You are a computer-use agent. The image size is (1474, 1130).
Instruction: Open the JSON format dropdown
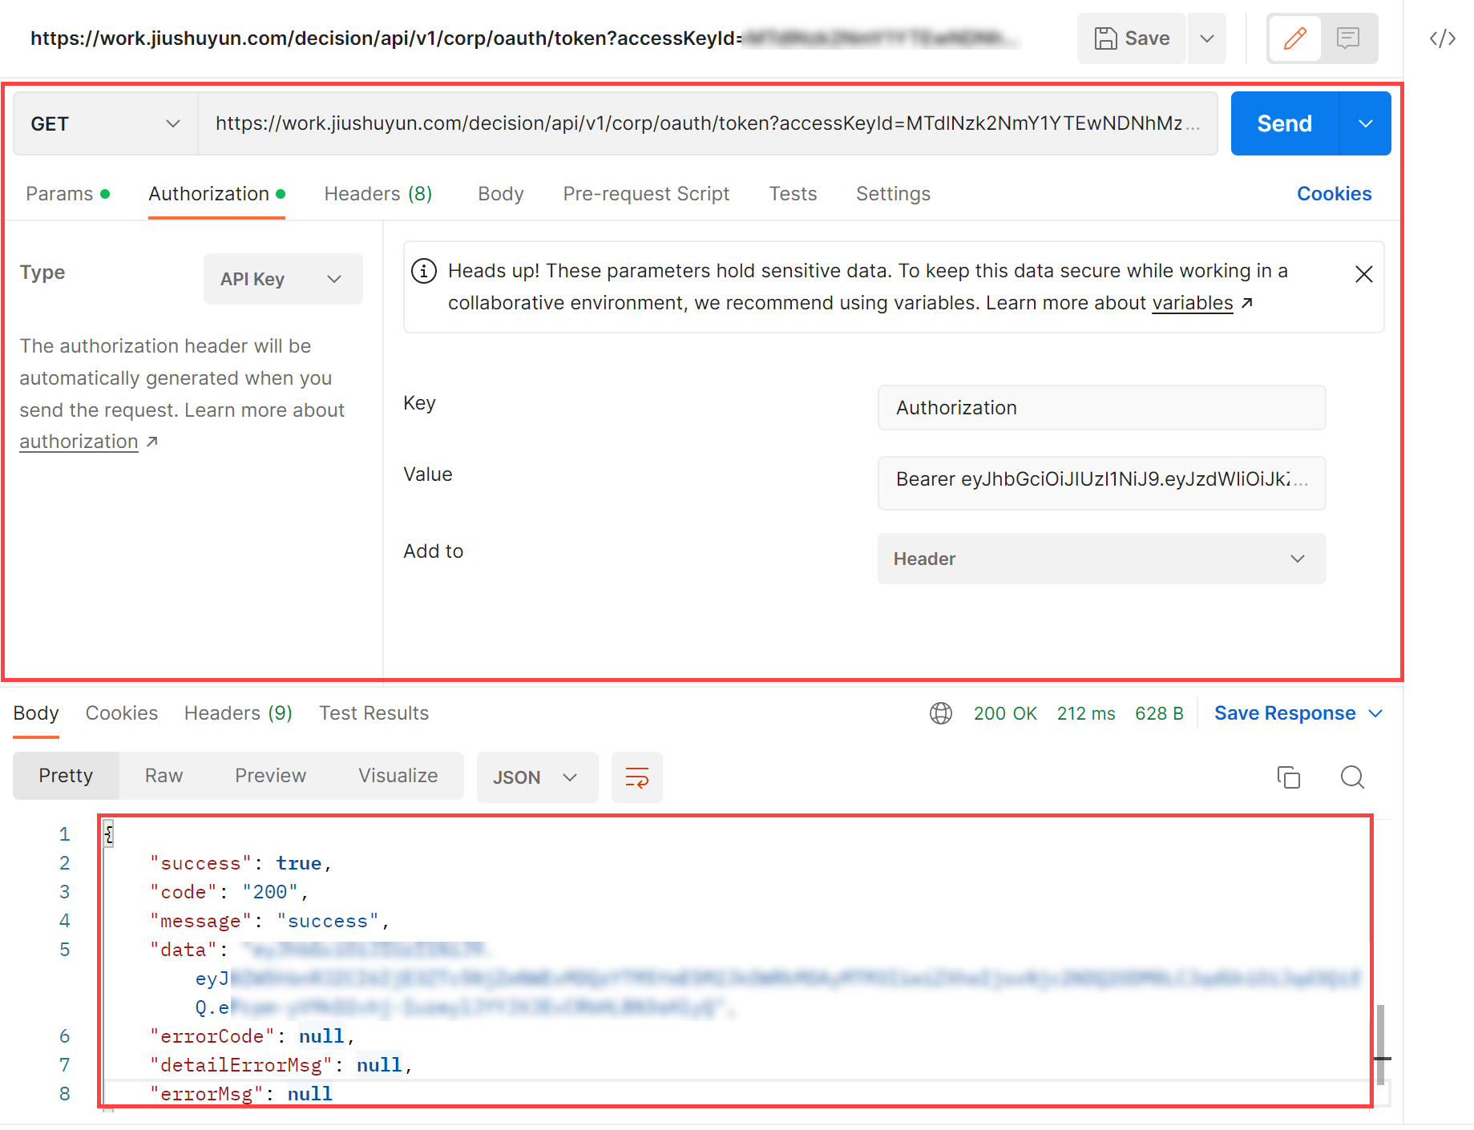point(537,777)
